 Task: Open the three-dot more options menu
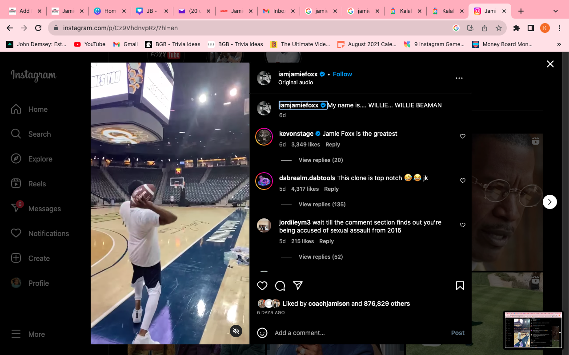[x=459, y=78]
